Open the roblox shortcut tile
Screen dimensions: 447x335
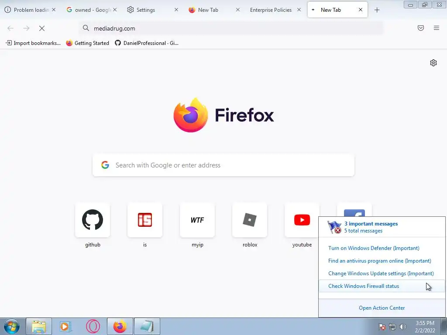tap(250, 220)
